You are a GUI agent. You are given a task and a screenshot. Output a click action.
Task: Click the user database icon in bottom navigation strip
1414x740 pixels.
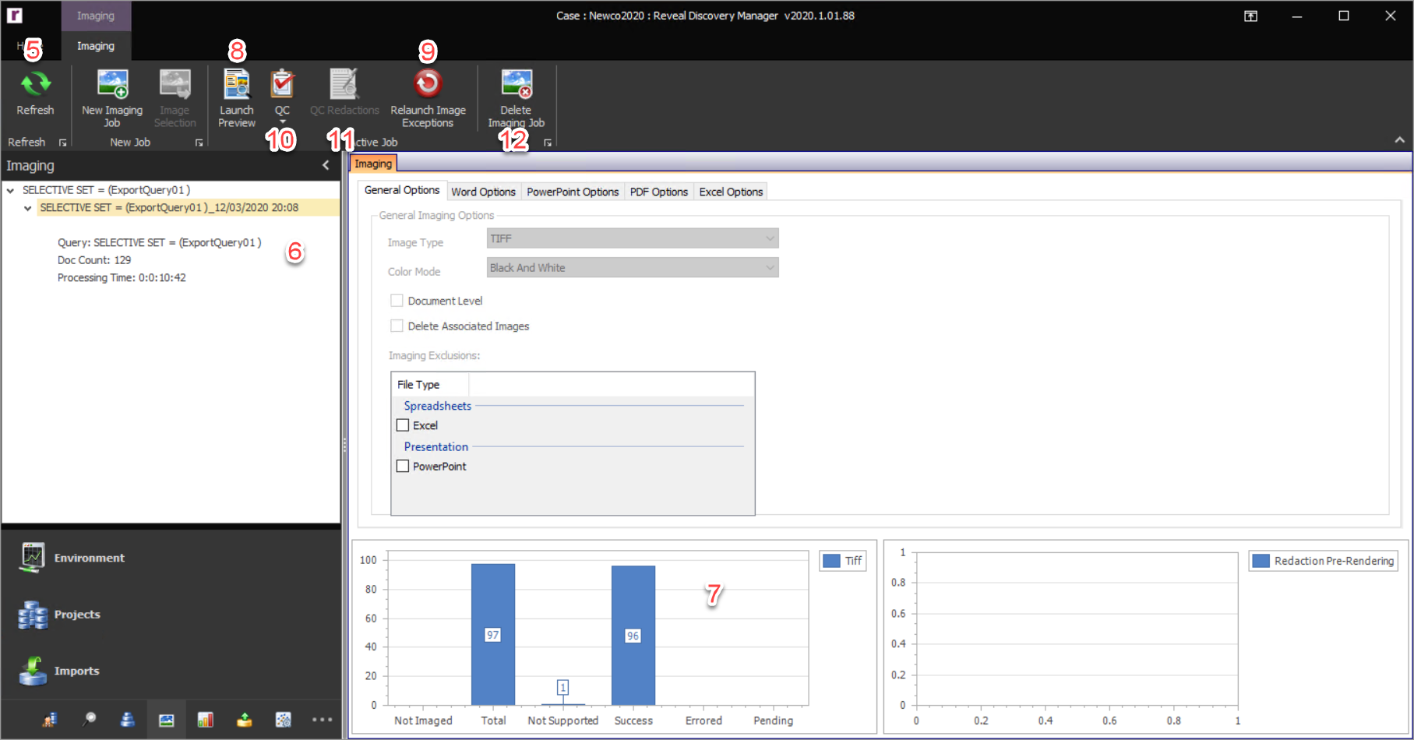point(50,720)
